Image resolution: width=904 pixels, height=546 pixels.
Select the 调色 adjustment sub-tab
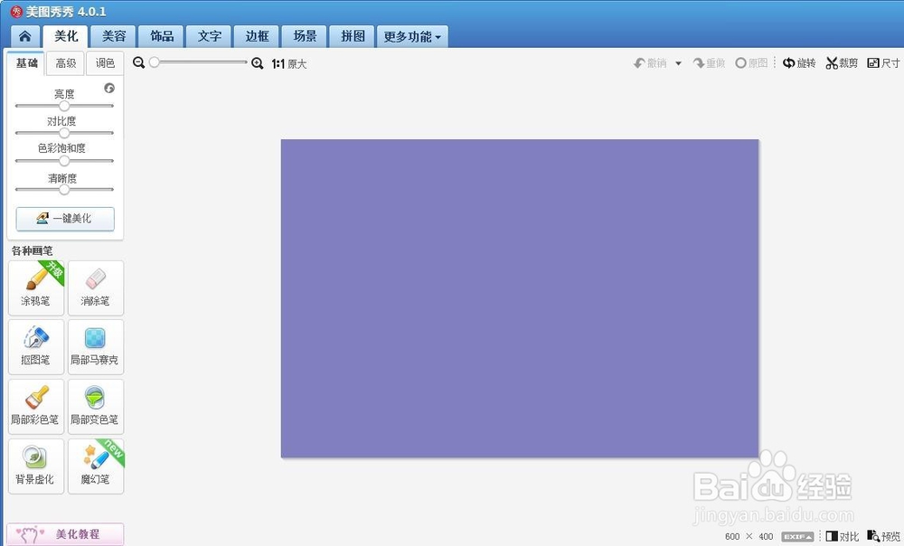pos(105,63)
